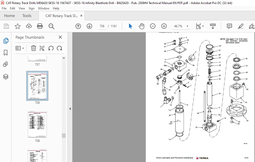Open the Sign menu

[31, 8]
